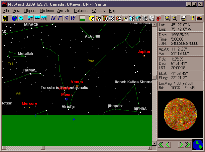Open help with the yellow question mark
Screen dimensions: 205x152
click(x=192, y=18)
